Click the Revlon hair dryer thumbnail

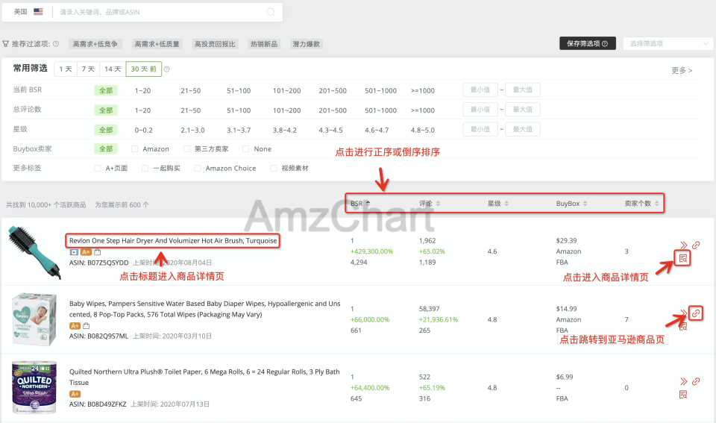tap(34, 252)
